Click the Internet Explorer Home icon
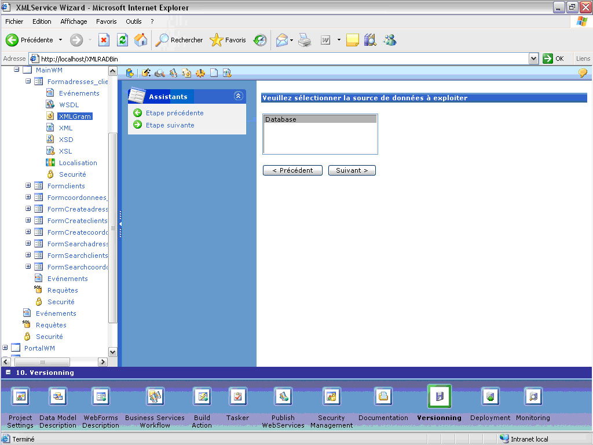Screen dimensions: 593x445 pyautogui.click(x=140, y=40)
